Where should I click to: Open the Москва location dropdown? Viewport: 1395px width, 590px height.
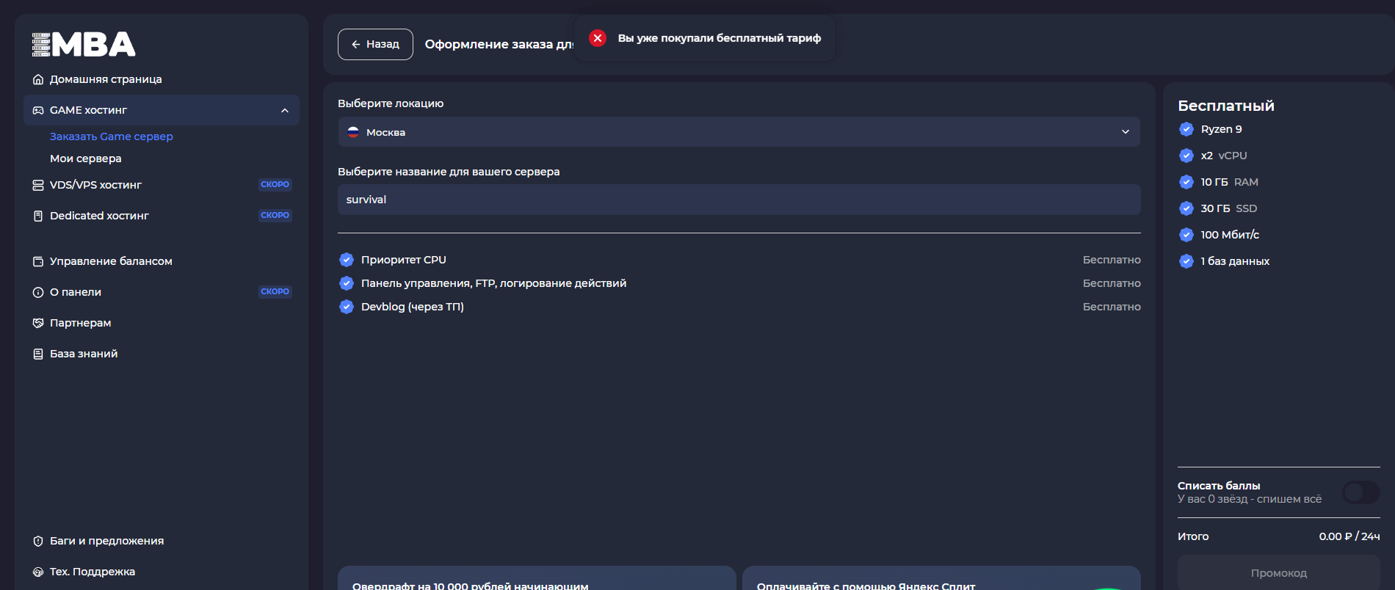(739, 132)
